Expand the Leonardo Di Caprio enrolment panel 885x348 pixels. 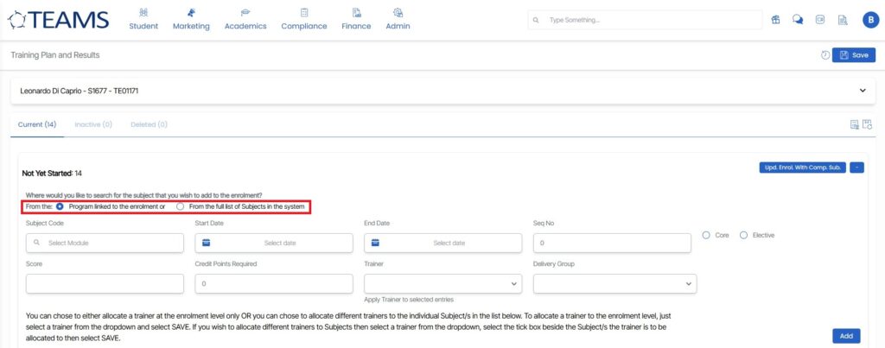tap(862, 91)
